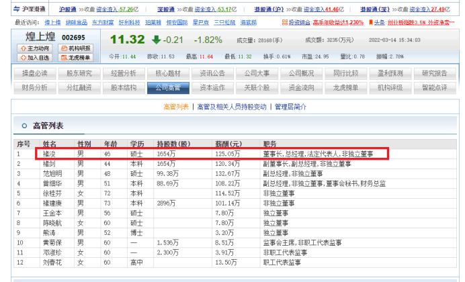Click name 邓淑珍 in row 11
The width and height of the screenshot is (465, 282).
click(x=52, y=252)
